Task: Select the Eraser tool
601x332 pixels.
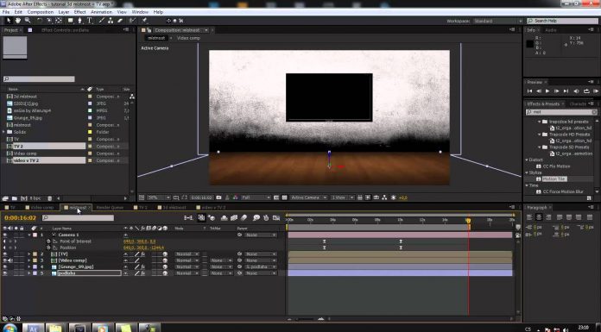Action: pos(120,21)
